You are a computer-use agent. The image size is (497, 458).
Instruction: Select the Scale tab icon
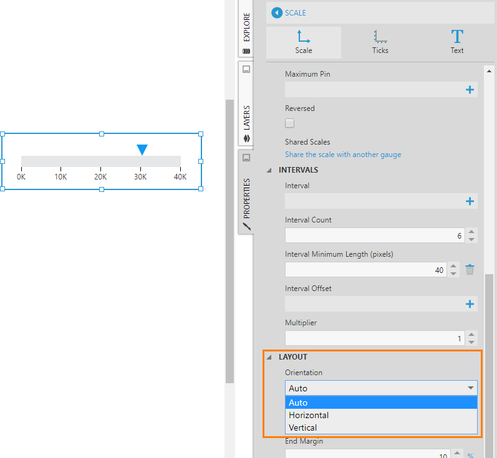[x=304, y=37]
